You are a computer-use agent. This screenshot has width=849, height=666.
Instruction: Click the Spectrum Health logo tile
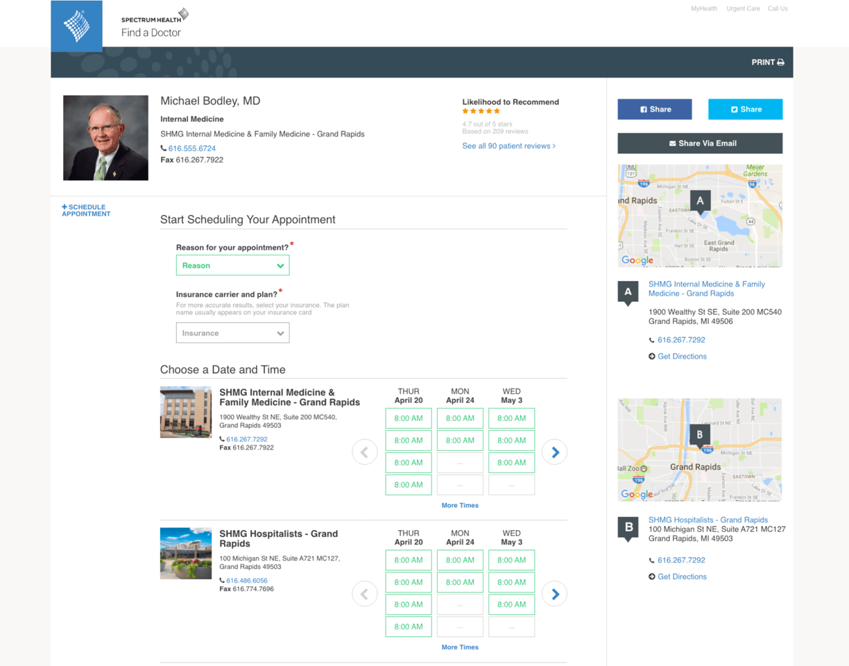pyautogui.click(x=76, y=26)
